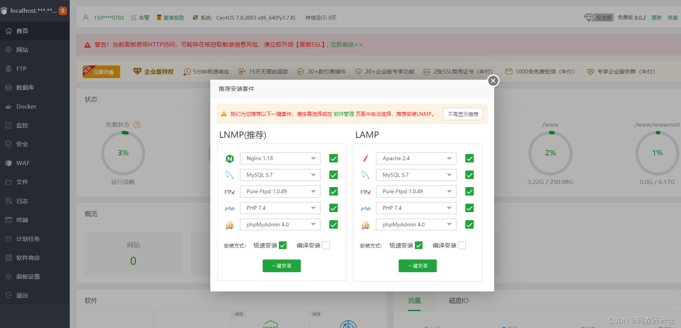This screenshot has width=681, height=328.
Task: Open the Nginx 1.18 version dropdown
Action: (x=280, y=158)
